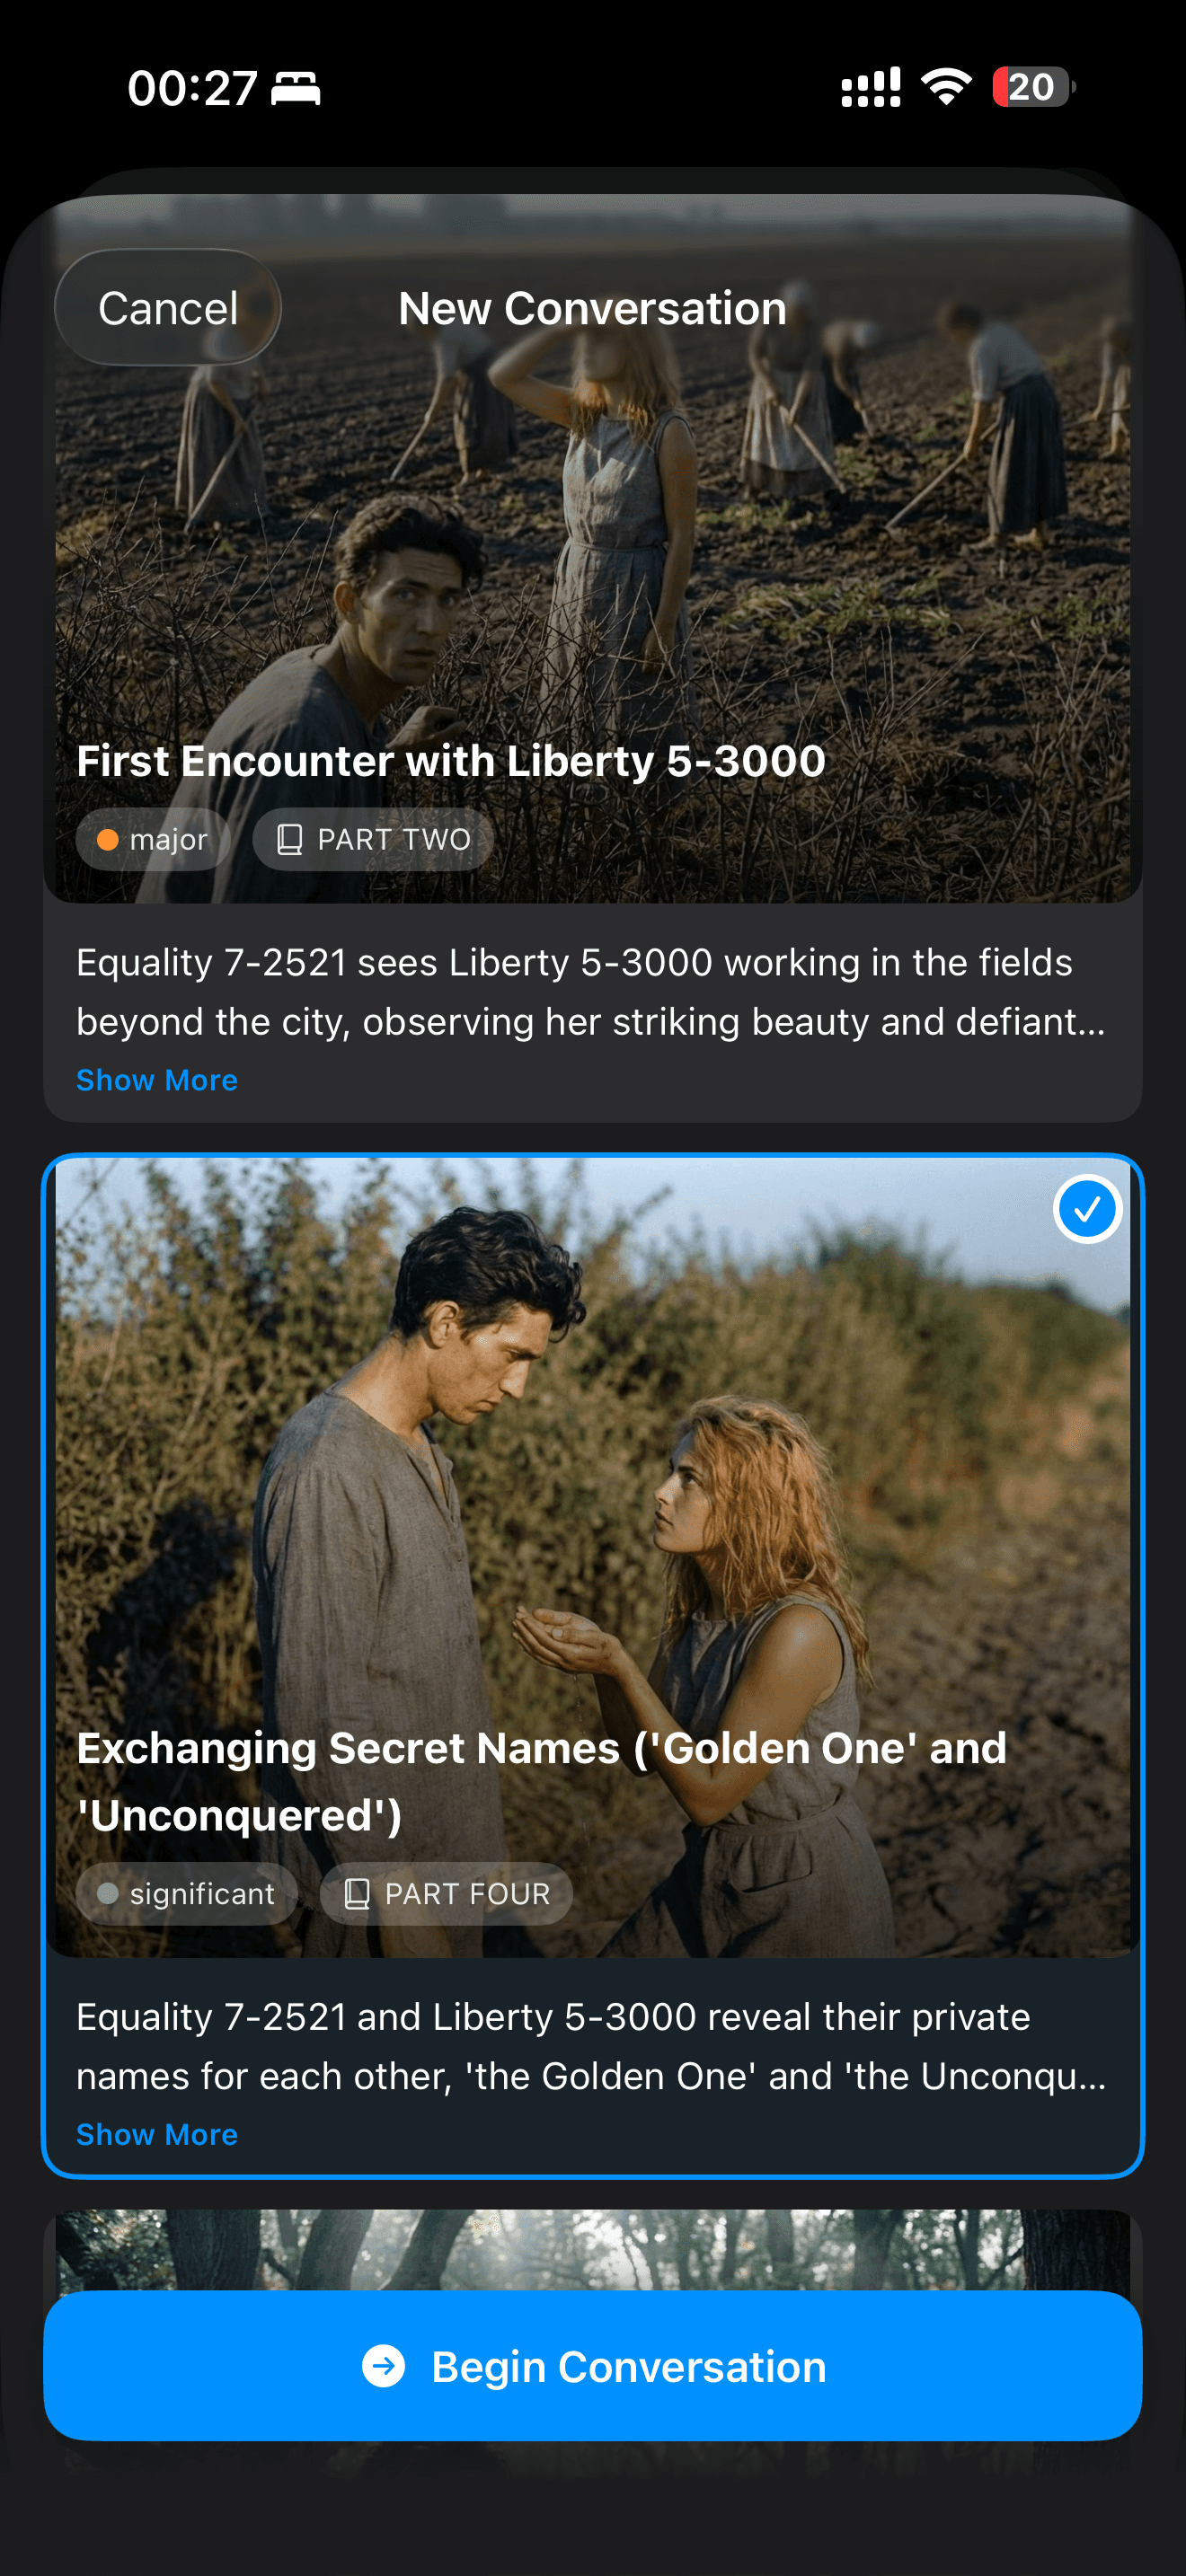Start chat with Begin Conversation button
1186x2576 pixels.
[x=593, y=2366]
